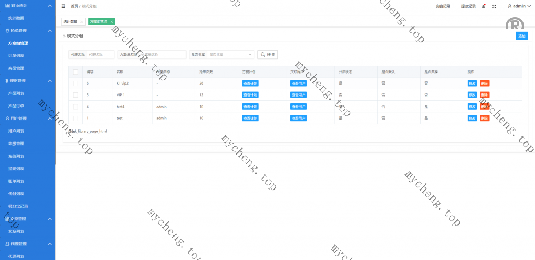This screenshot has height=260, width=535.
Task: Open the 是否共享 dropdown filter
Action: point(230,54)
